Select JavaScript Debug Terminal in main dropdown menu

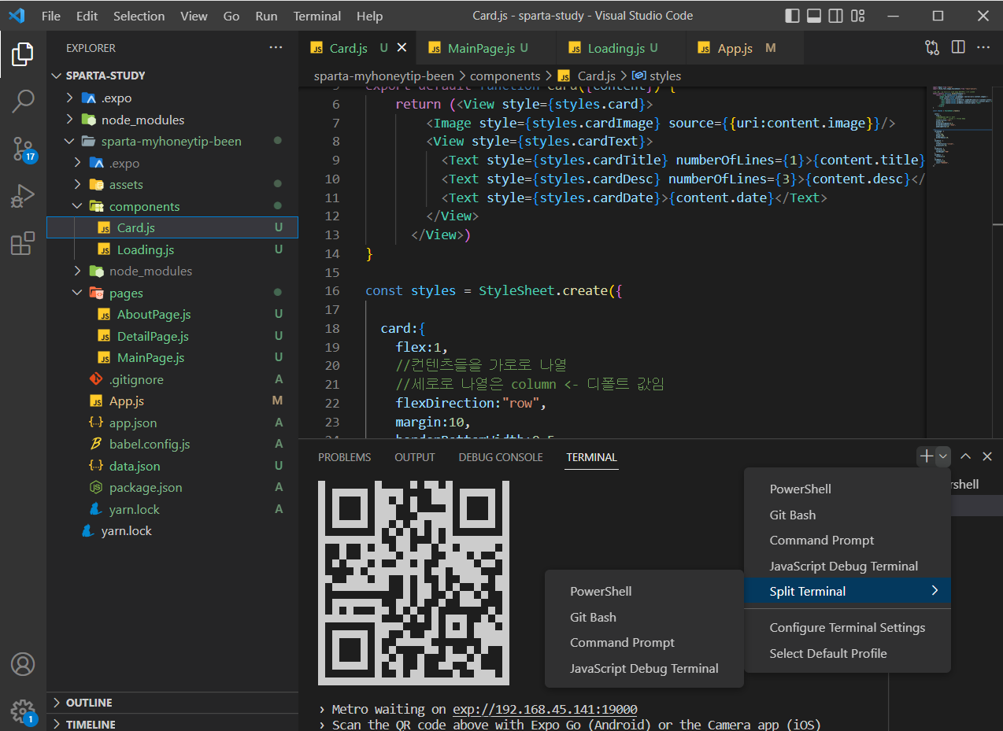(x=847, y=566)
